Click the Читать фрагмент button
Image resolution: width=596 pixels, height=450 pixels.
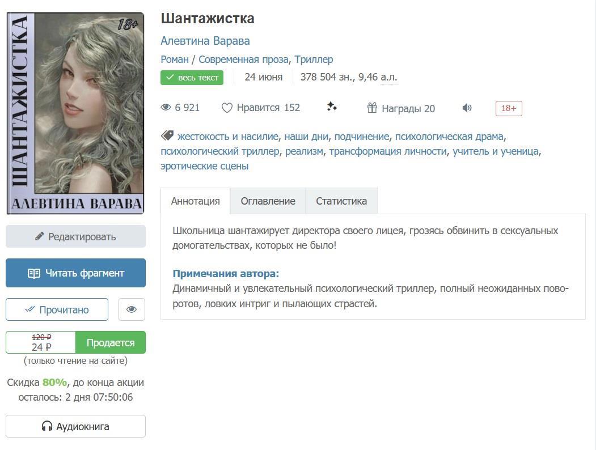[75, 273]
